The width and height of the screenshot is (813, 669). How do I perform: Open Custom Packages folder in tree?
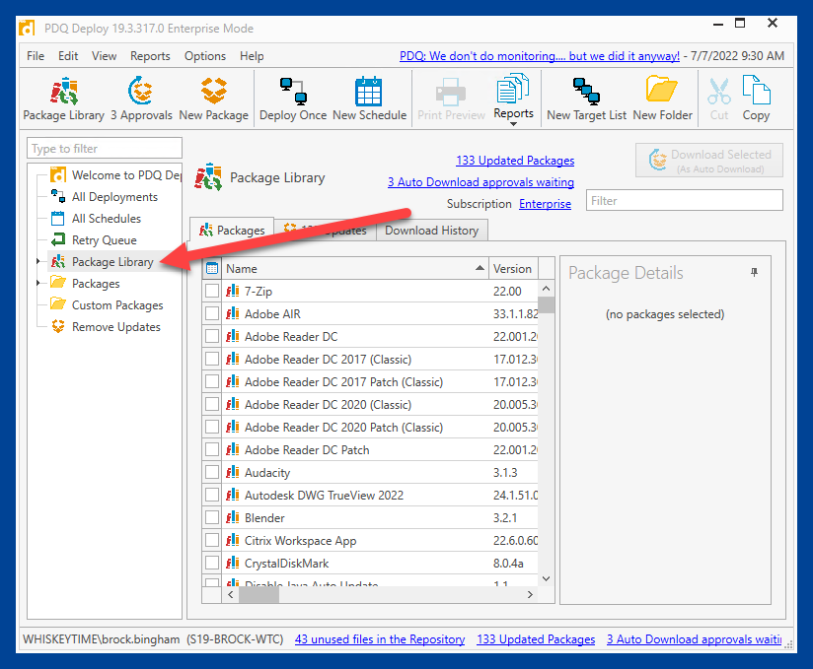(107, 305)
